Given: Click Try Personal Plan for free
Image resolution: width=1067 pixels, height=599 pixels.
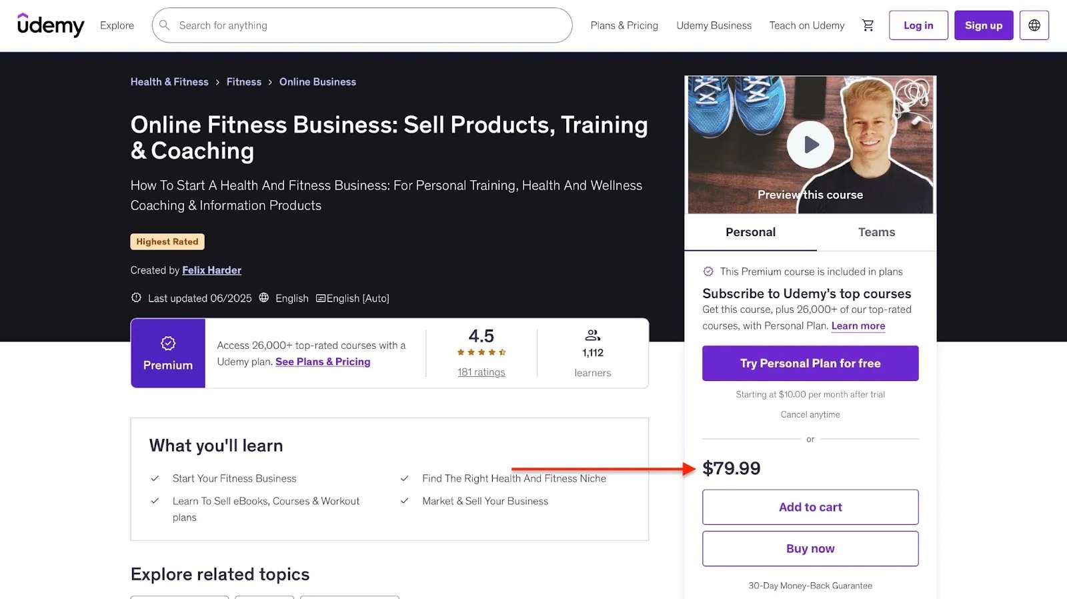Looking at the screenshot, I should 810,364.
